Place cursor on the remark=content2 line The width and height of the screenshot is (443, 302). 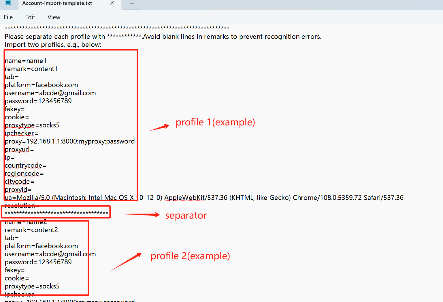(31, 230)
